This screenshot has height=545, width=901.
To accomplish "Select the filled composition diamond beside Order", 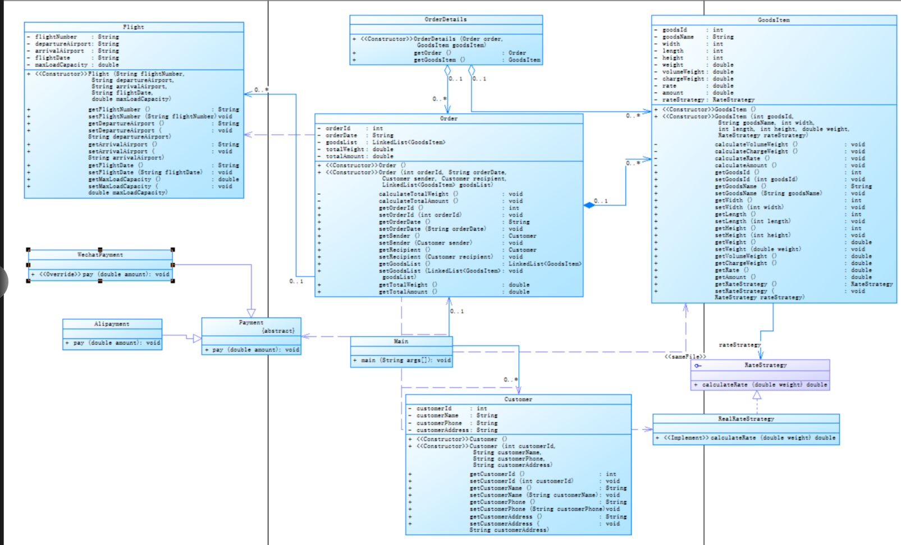I will pos(588,205).
